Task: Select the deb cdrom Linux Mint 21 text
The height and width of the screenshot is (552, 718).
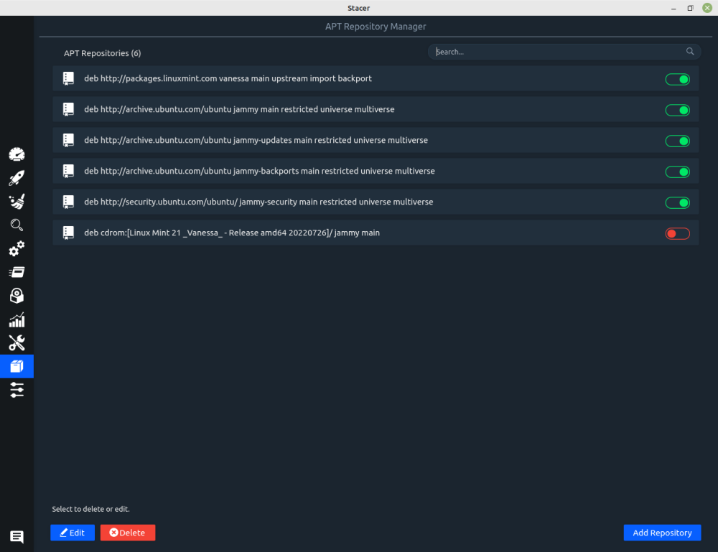Action: (x=232, y=233)
